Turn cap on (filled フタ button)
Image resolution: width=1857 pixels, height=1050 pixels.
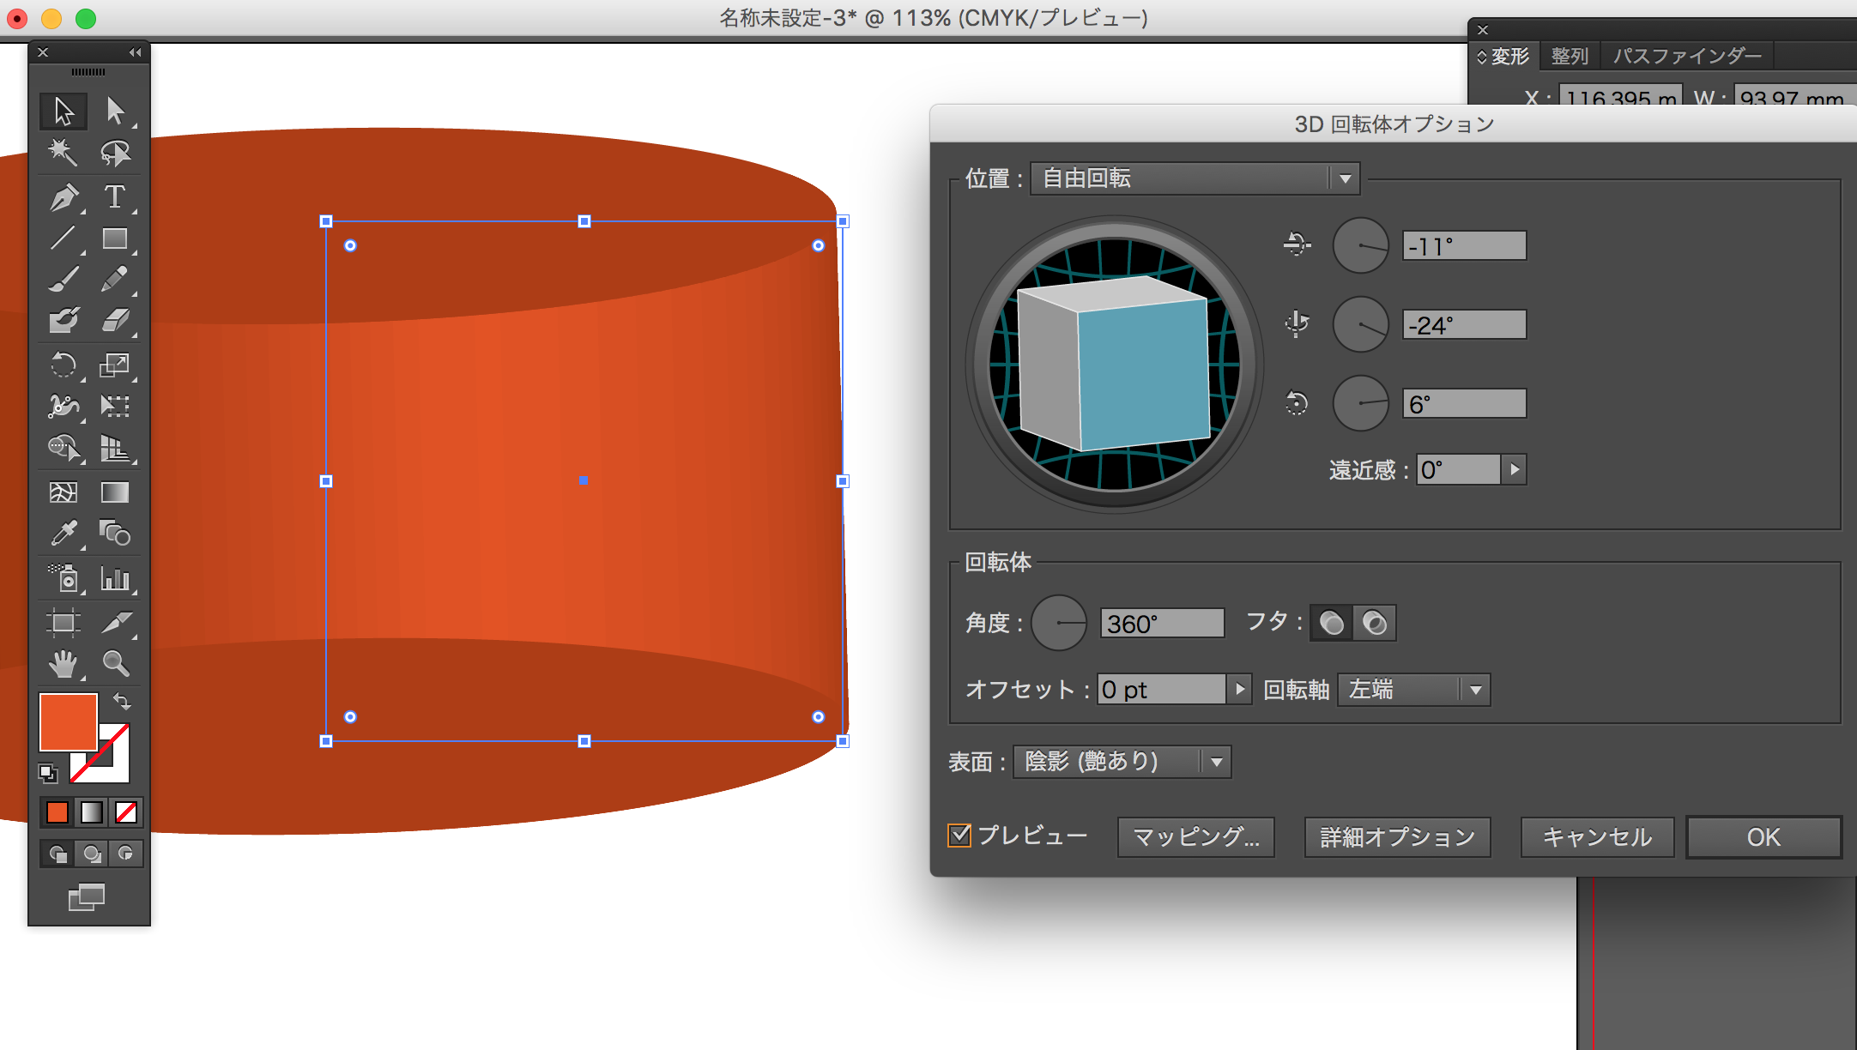[x=1331, y=623]
